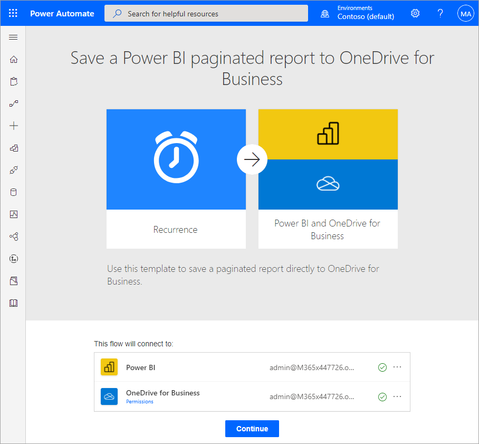Click the OneDrive for Business account email
Screen dimensions: 479x444
click(x=312, y=396)
